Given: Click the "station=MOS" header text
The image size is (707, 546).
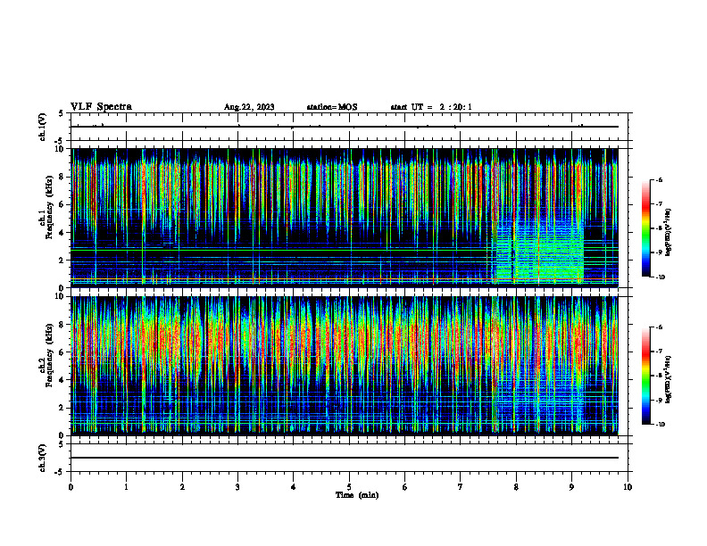Looking at the screenshot, I should point(332,107).
